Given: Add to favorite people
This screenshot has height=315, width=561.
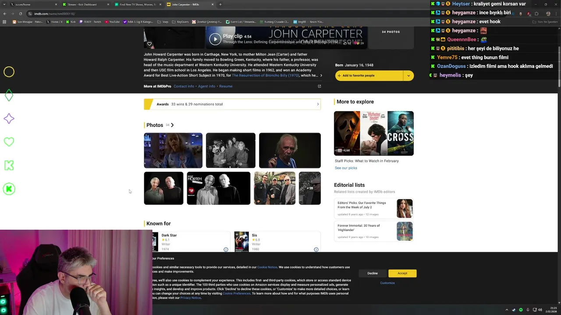Looking at the screenshot, I should click(369, 76).
